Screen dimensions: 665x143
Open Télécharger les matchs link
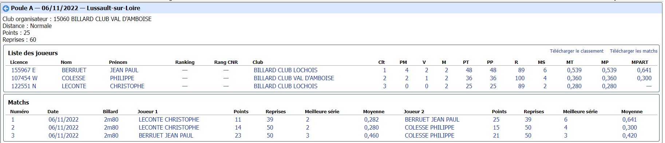[x=634, y=51]
